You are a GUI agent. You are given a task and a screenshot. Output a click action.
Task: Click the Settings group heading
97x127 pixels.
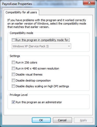[x=15, y=56]
